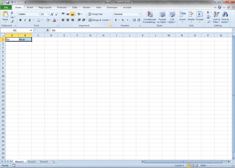
Task: Toggle Top Align
Action: [x=63, y=14]
